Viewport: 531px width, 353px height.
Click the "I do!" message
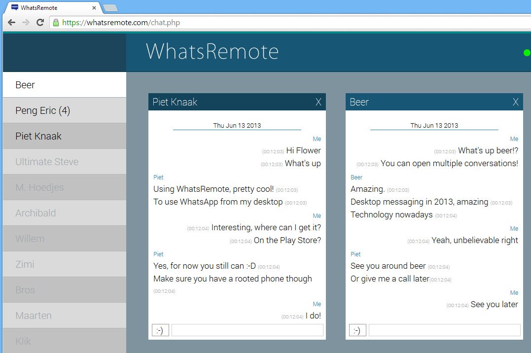313,316
